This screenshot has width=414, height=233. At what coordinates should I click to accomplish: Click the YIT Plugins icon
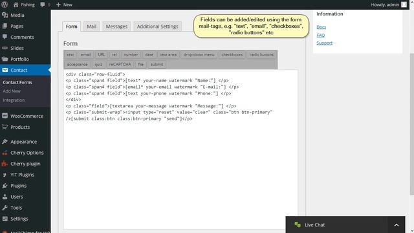pyautogui.click(x=5, y=175)
